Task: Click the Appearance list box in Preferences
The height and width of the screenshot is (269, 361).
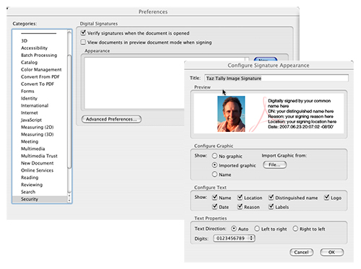Action: (x=134, y=83)
